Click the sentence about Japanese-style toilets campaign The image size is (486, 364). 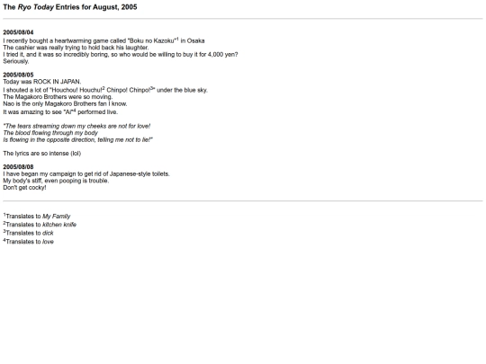86,174
